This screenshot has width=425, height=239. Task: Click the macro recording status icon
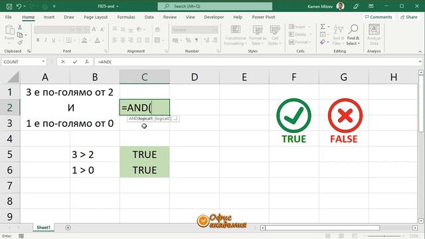[x=21, y=236]
